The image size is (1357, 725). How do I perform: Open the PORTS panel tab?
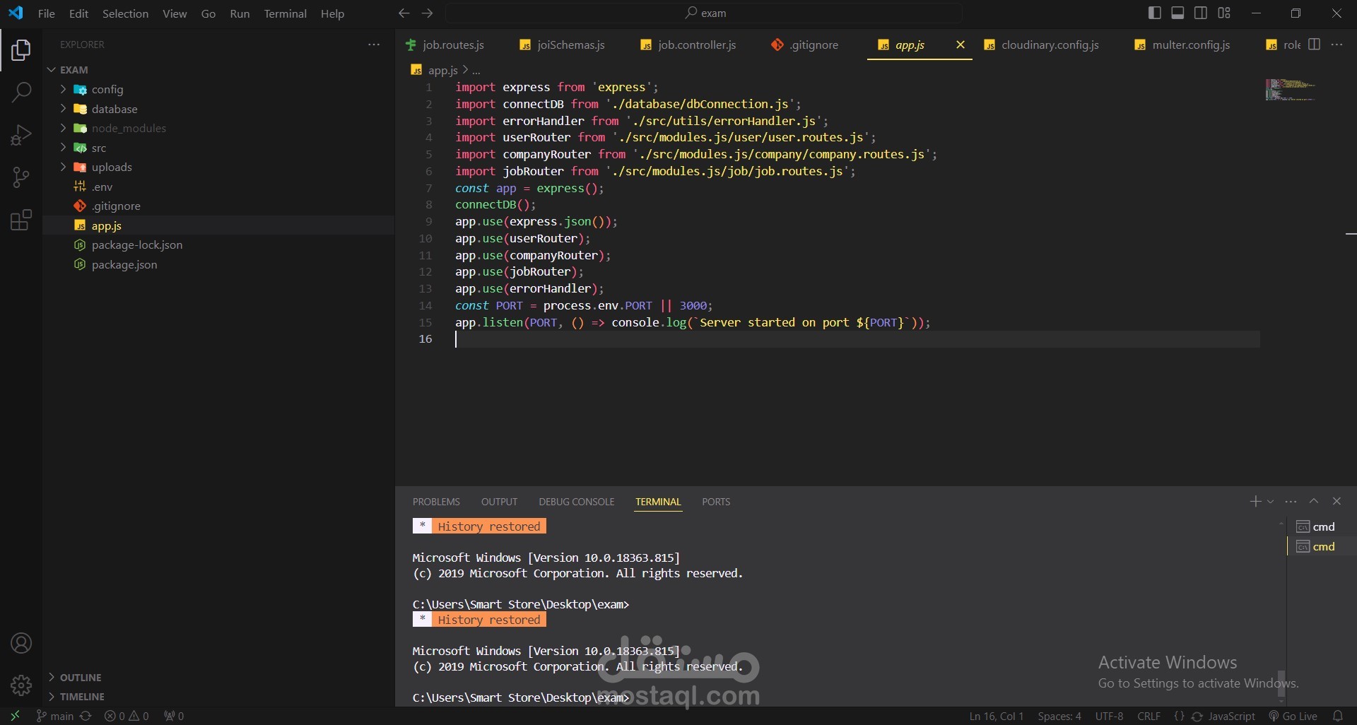[716, 502]
